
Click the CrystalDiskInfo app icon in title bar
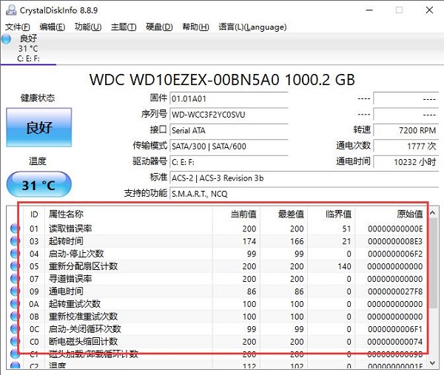click(x=11, y=10)
